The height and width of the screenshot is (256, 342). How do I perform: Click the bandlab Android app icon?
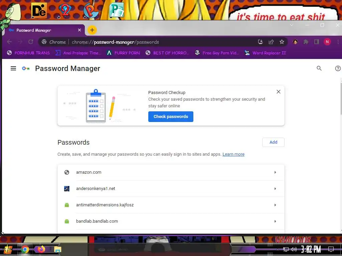[x=67, y=221]
